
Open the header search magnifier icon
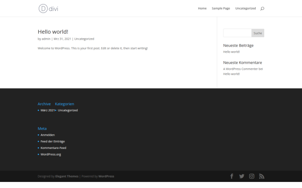(262, 9)
